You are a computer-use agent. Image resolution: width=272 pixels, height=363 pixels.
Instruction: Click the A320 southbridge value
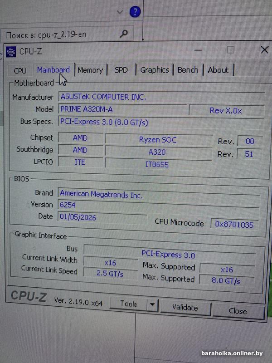coord(158,152)
